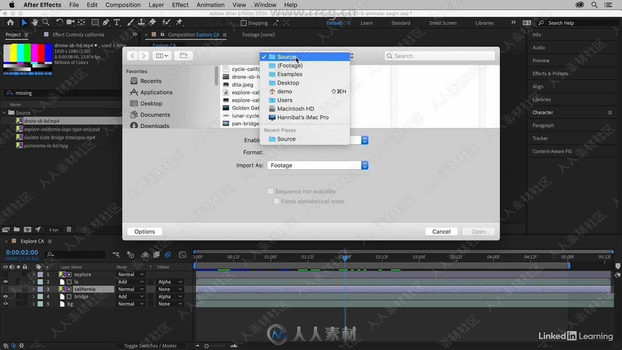Select the Pen tool
The width and height of the screenshot is (622, 350).
point(106,22)
